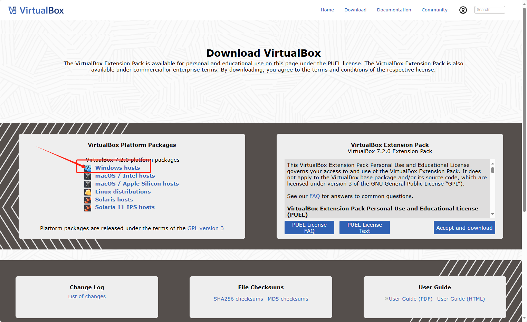Select the Windows hosts platform icon
This screenshot has width=527, height=322.
click(88, 168)
